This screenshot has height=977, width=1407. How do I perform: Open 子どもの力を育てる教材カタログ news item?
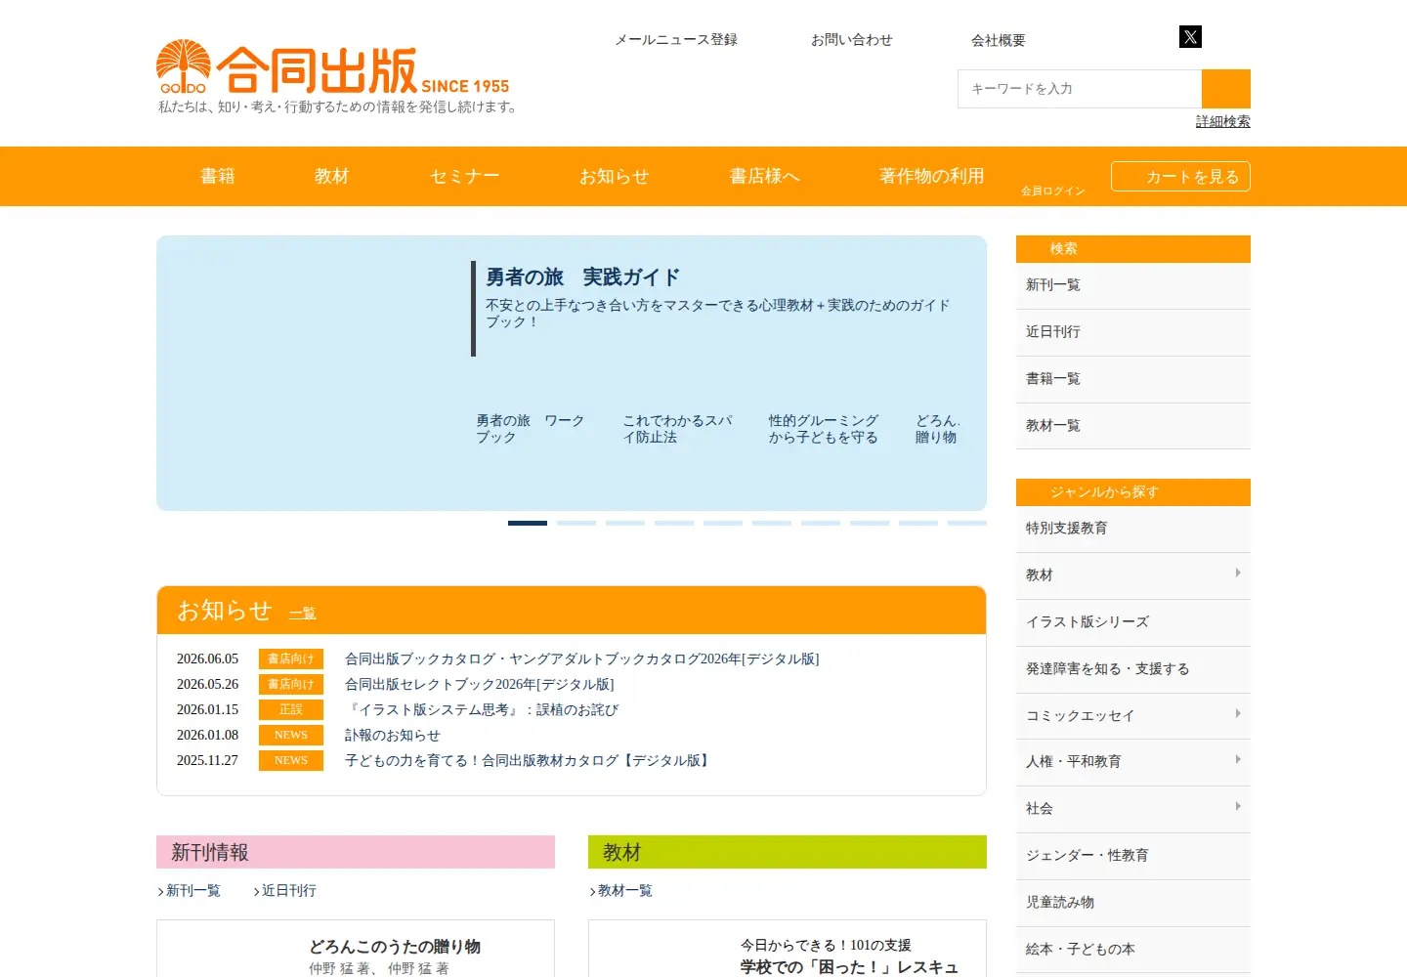pyautogui.click(x=529, y=761)
